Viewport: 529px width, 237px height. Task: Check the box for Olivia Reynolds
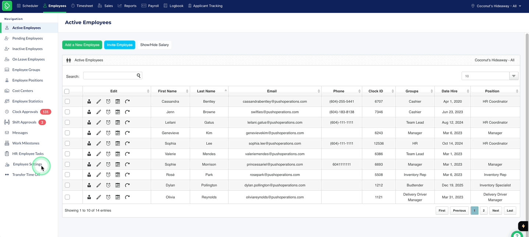tap(67, 197)
